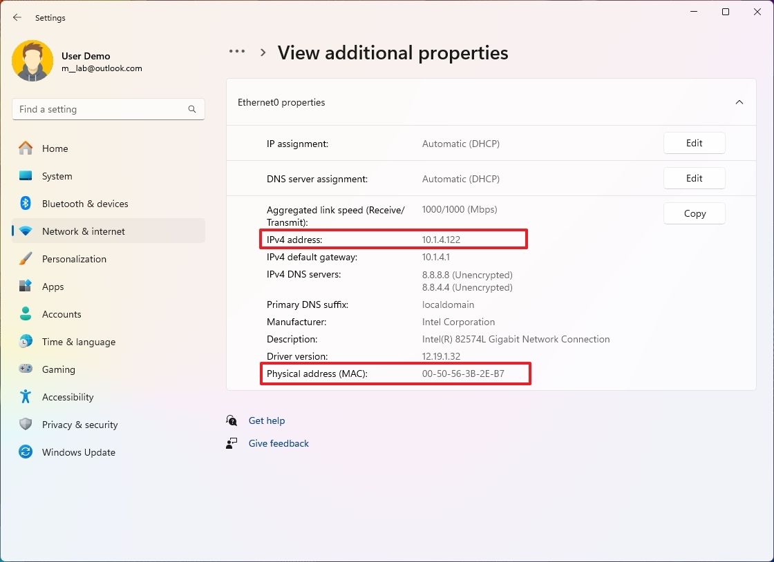Open Apps settings icon
Screen dimensions: 774x562
[26, 287]
